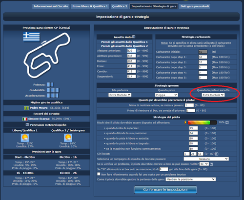Click the Brazil flag next to Pedro Moura

[x=26, y=108]
